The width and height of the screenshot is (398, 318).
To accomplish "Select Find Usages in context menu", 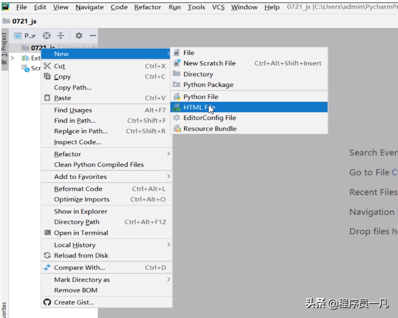I will 106,110.
